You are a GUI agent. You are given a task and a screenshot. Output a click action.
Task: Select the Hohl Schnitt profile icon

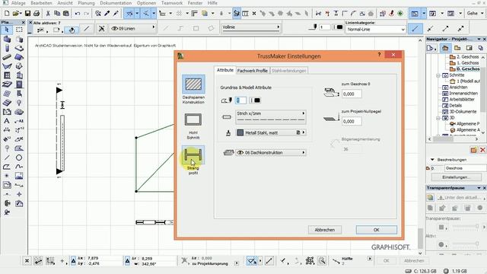pyautogui.click(x=193, y=119)
